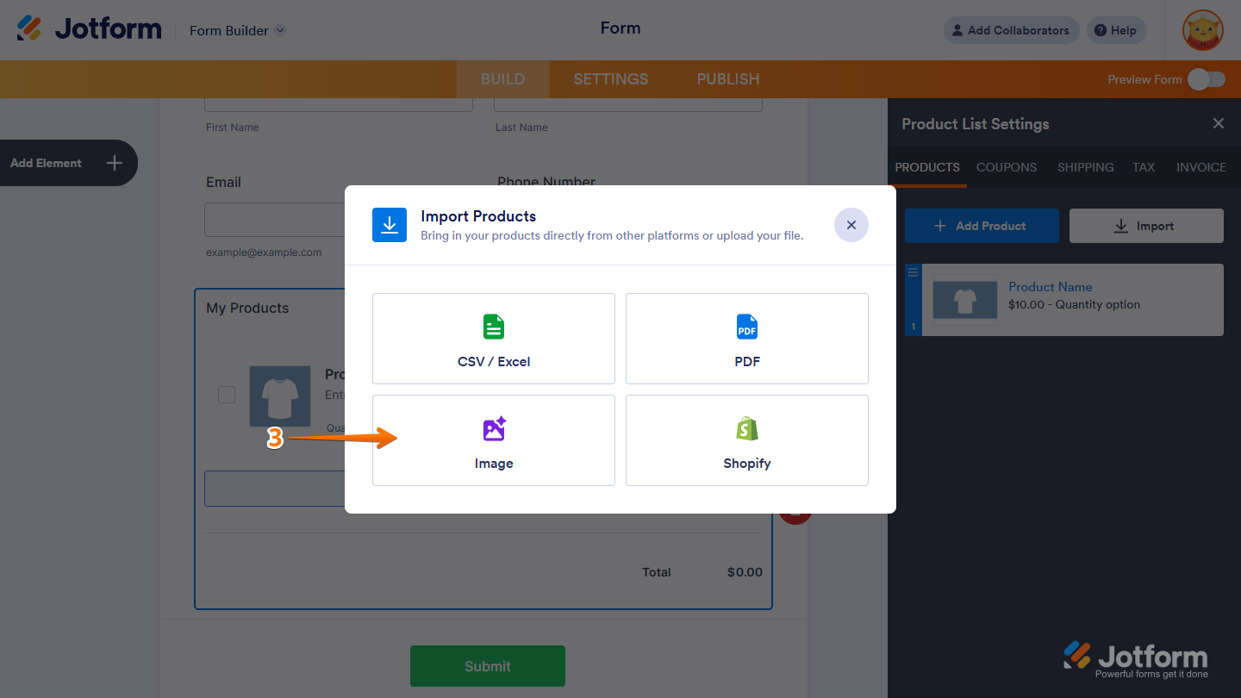Click the blue PDF file icon
Screen dimensions: 1241x698
click(x=747, y=327)
